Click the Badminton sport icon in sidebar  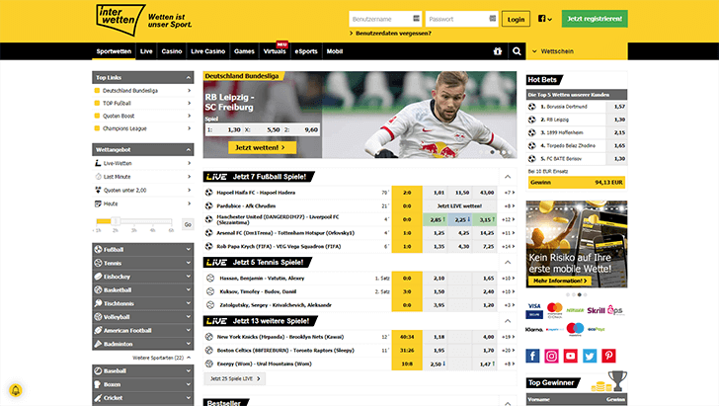(x=98, y=344)
